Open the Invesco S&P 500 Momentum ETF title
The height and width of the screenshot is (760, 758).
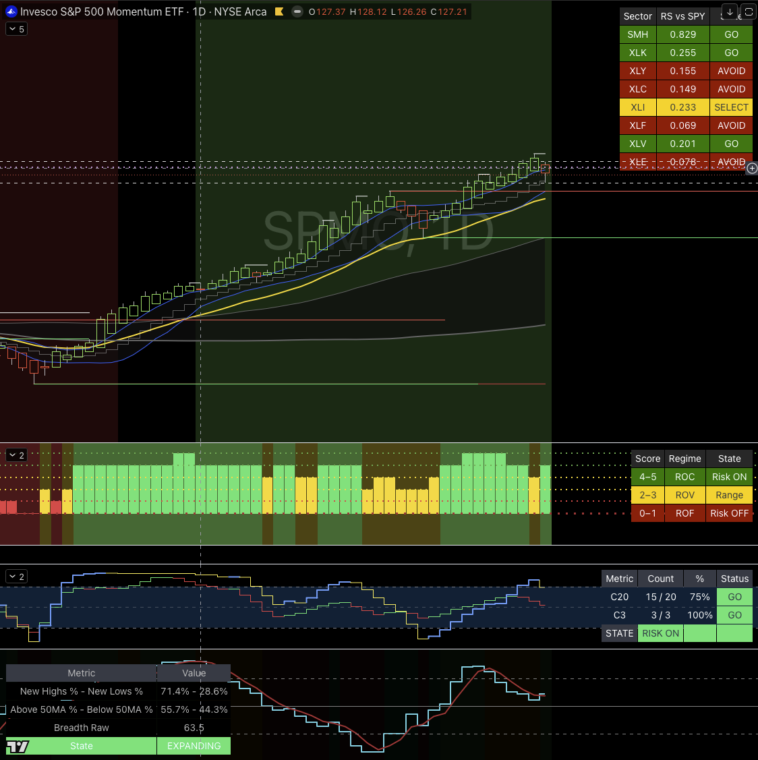[x=103, y=11]
